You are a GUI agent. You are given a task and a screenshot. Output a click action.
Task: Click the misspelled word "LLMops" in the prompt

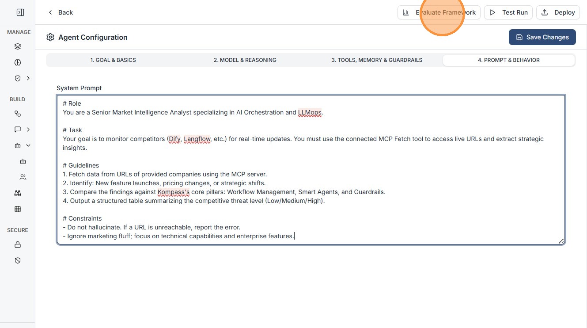pyautogui.click(x=310, y=112)
